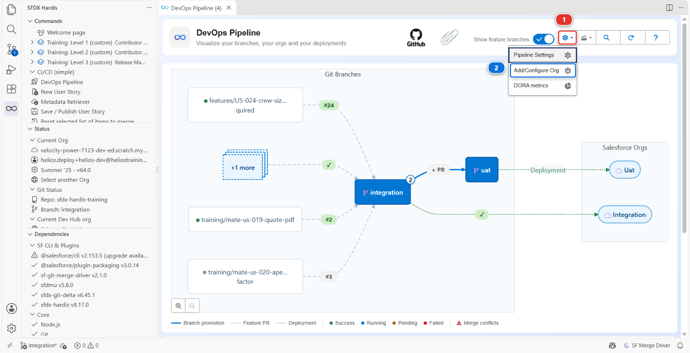Open New User Story command

coord(60,92)
